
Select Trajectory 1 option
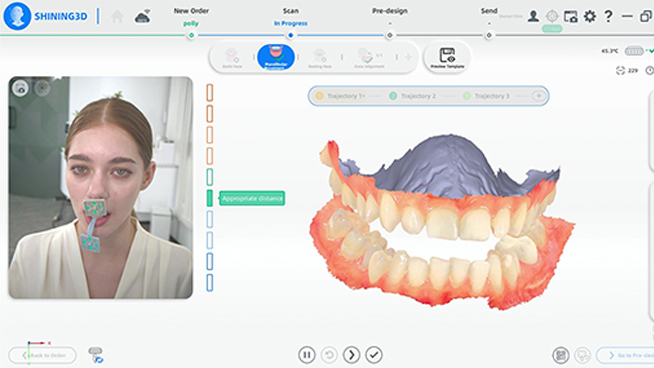coord(340,96)
